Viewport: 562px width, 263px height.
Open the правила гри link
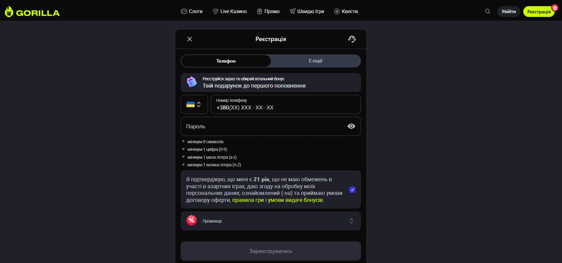[x=248, y=200]
